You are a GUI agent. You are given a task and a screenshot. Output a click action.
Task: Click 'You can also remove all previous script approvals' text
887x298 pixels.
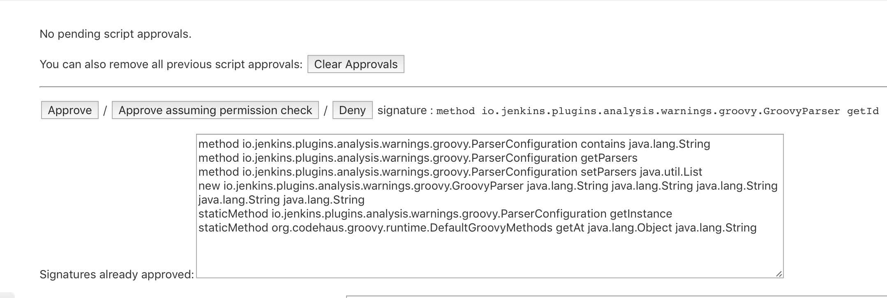point(171,64)
